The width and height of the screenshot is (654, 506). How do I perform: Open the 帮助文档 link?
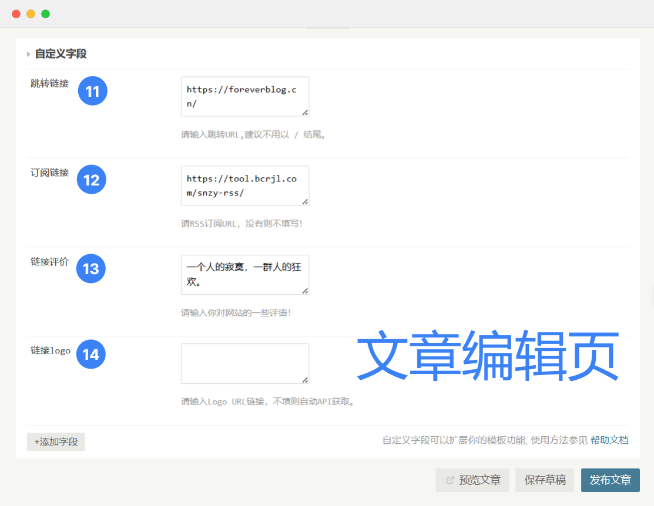609,440
